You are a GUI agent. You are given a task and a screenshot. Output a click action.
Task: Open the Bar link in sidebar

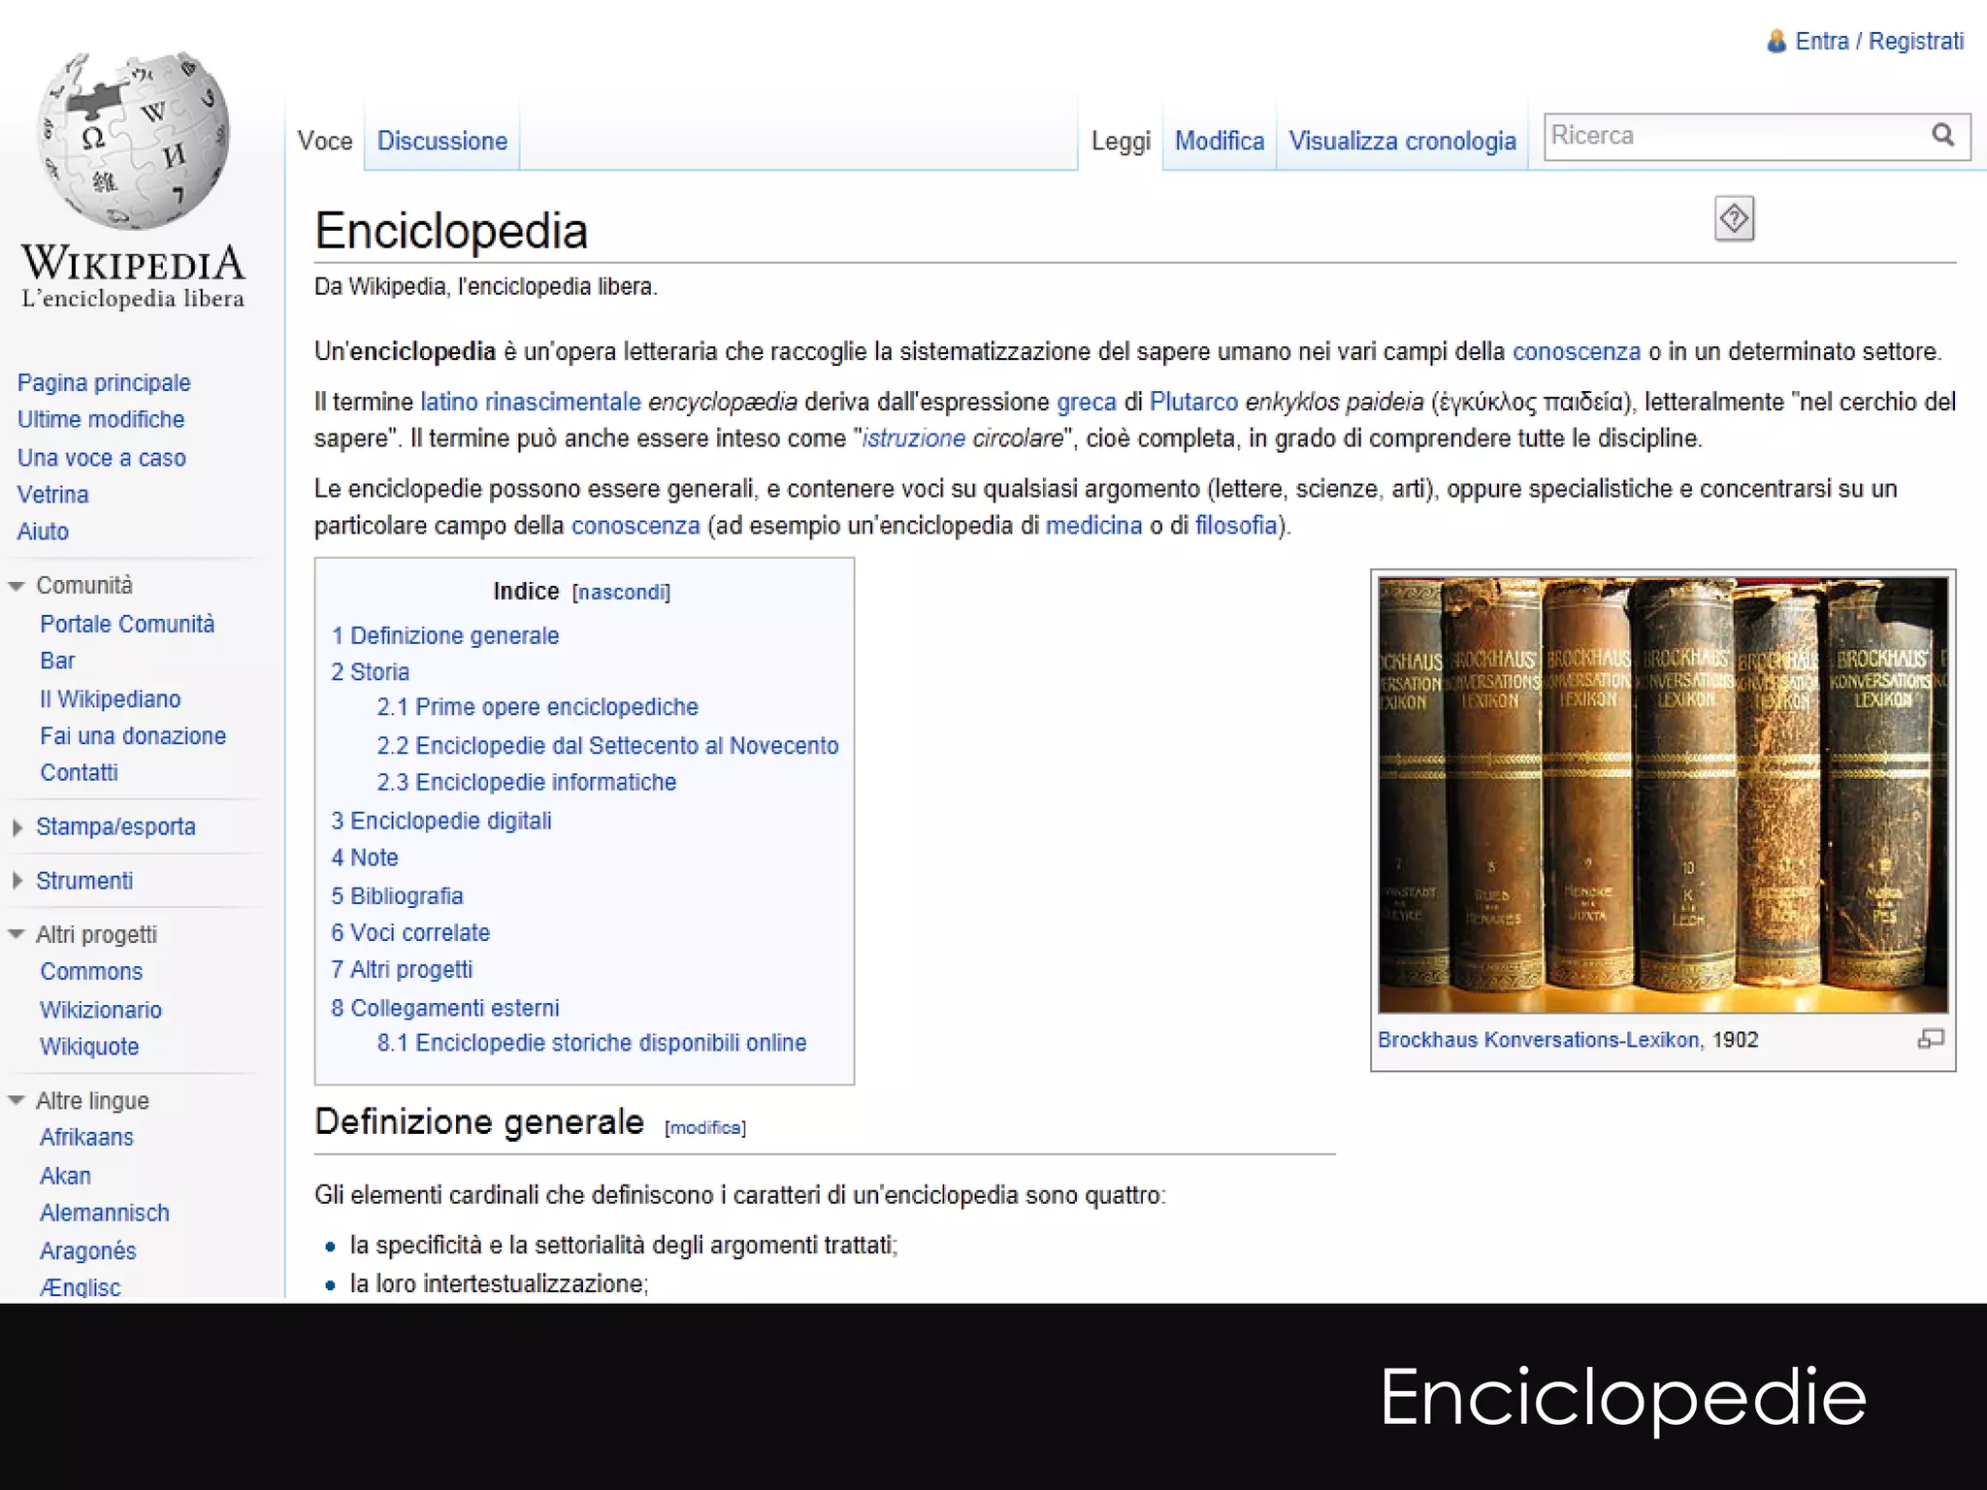click(x=57, y=661)
